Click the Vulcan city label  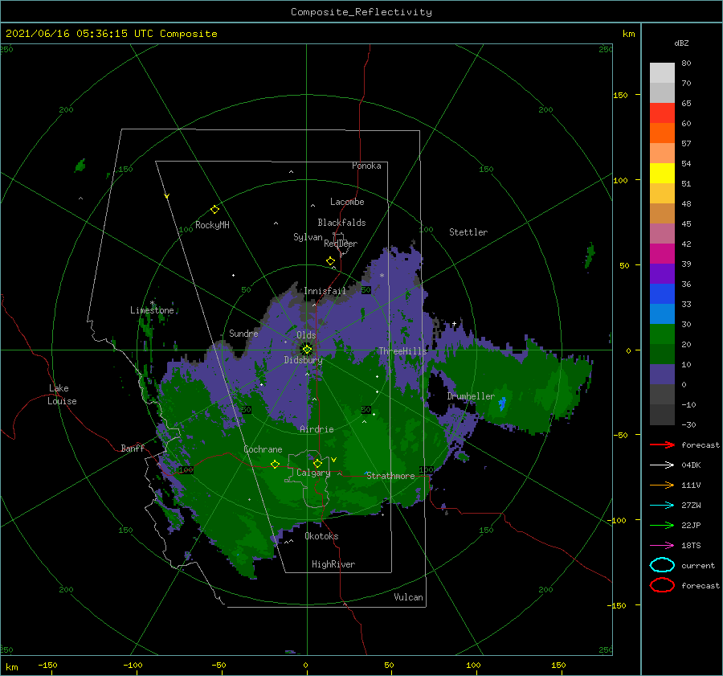click(409, 597)
